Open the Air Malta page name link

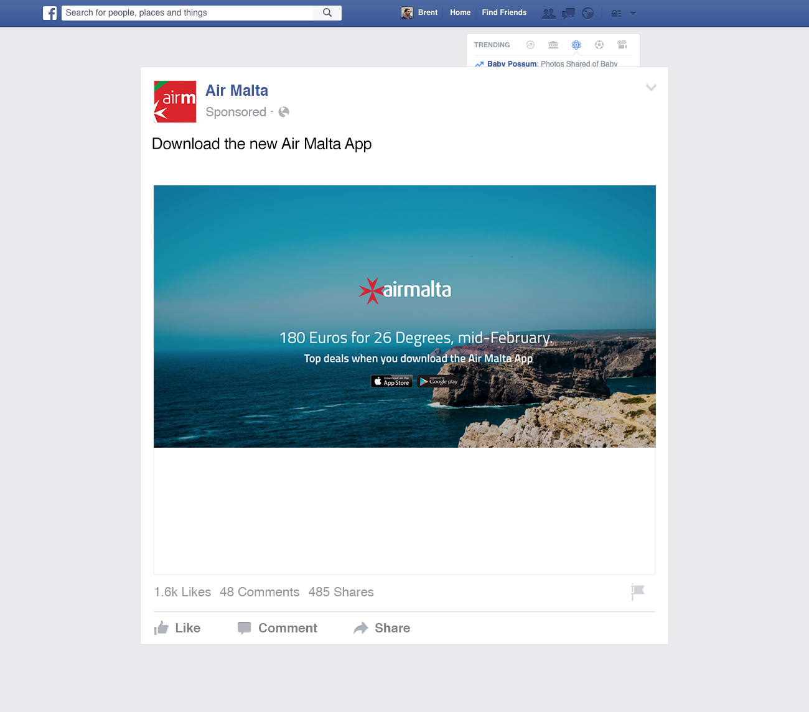(237, 91)
